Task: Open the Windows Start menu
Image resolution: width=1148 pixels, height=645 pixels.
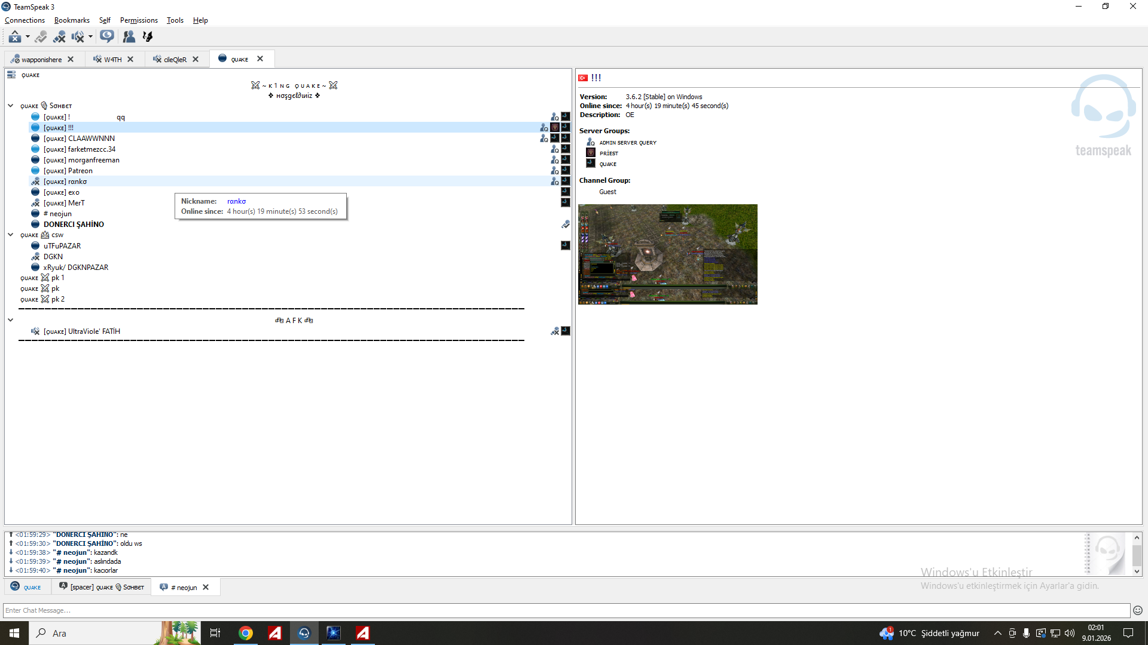Action: (x=14, y=633)
